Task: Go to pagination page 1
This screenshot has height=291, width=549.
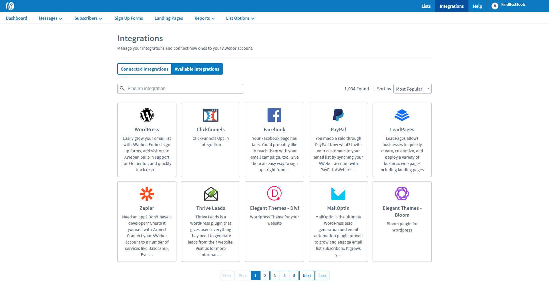Action: pos(255,276)
